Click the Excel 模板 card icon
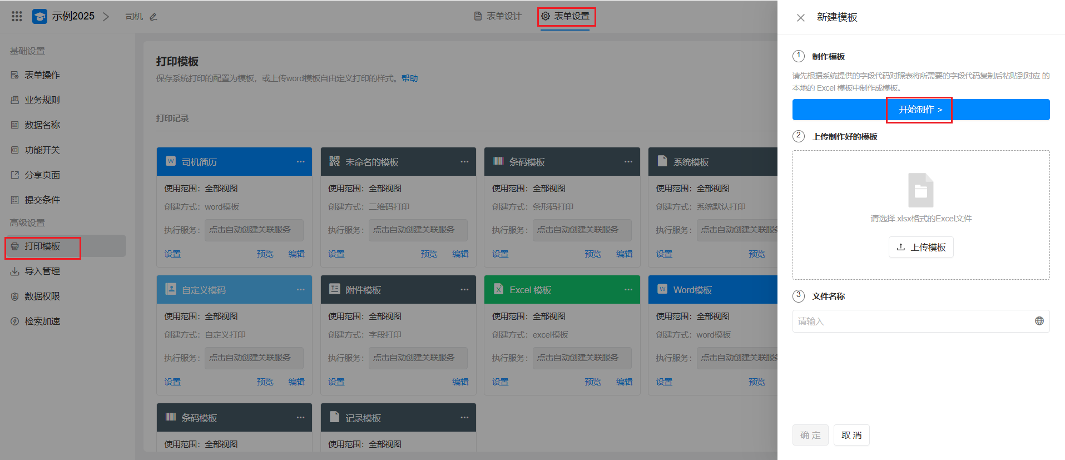1065x460 pixels. pyautogui.click(x=498, y=289)
